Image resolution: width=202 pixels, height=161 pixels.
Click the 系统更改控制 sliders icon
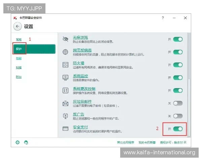65,90
